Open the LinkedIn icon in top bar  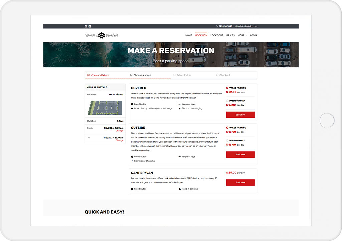[90, 26]
